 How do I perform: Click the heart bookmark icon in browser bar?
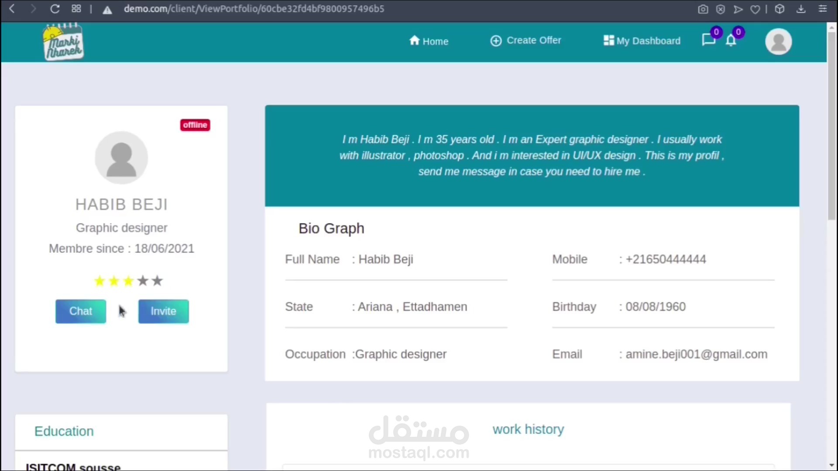tap(755, 9)
